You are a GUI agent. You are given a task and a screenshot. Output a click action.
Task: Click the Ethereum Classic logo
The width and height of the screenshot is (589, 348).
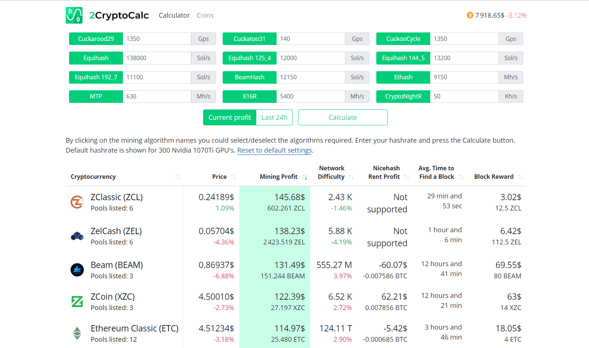pos(77,333)
